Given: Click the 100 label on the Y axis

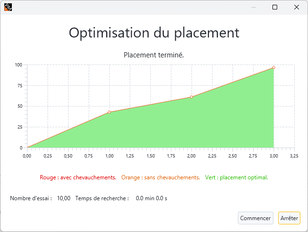Looking at the screenshot, I should (x=18, y=65).
